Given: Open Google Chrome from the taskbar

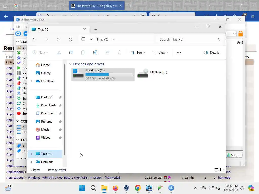Looking at the screenshot, I should pyautogui.click(x=138, y=188).
